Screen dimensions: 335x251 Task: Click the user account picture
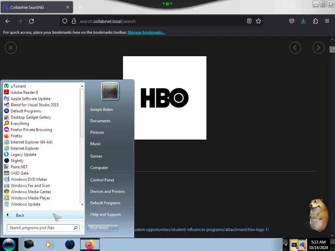pos(110,91)
